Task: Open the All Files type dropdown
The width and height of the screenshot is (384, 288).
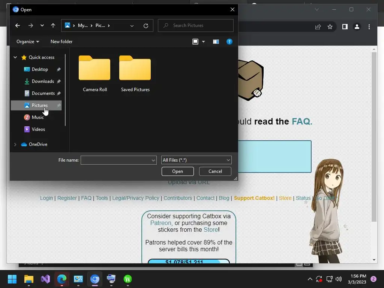Action: tap(196, 160)
